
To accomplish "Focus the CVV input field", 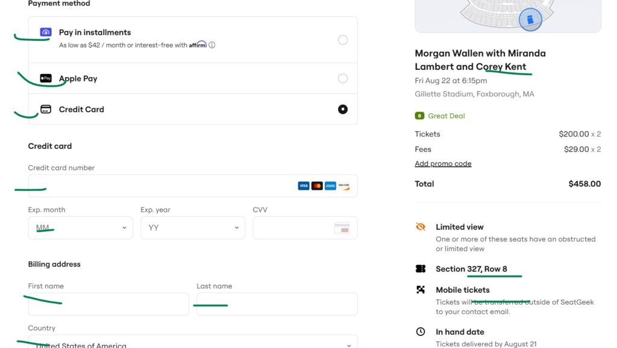I will coord(305,228).
